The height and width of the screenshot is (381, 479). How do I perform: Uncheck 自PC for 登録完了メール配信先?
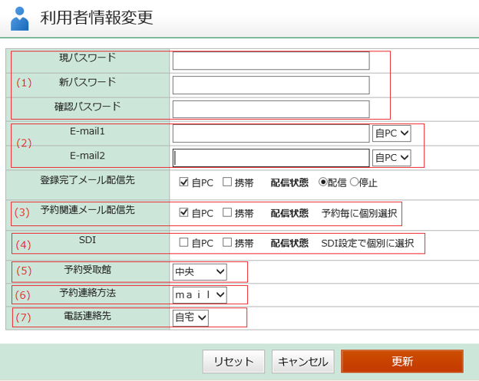(183, 182)
